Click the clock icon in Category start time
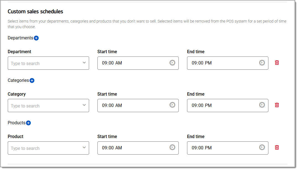The image size is (298, 170). (x=172, y=105)
